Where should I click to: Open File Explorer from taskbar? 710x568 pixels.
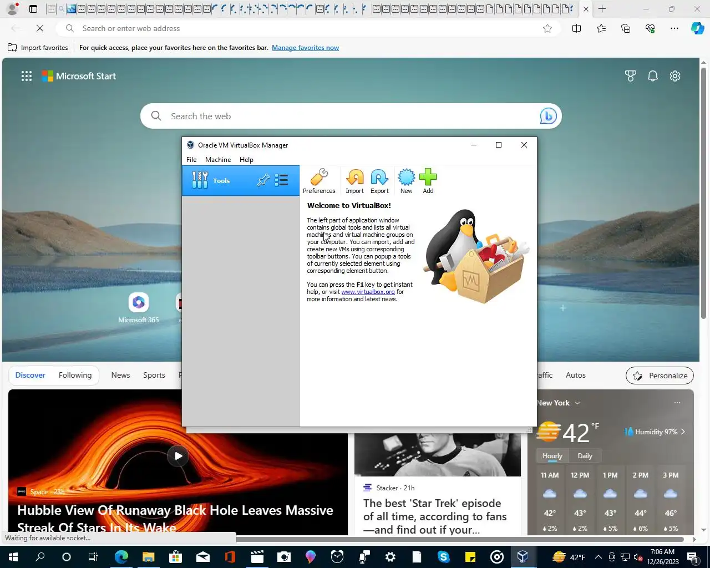tap(148, 557)
